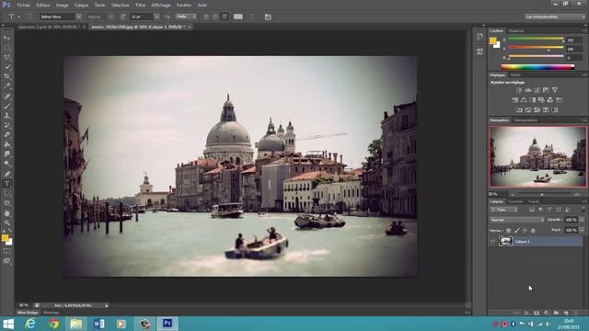589x331 pixels.
Task: Select the Eyedropper tool
Action: pyautogui.click(x=6, y=86)
